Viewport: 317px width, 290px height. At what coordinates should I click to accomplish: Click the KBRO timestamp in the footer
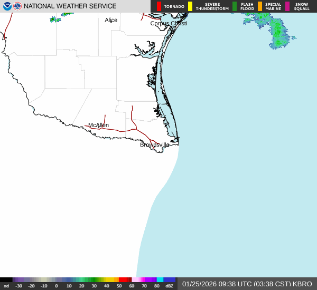click(247, 284)
